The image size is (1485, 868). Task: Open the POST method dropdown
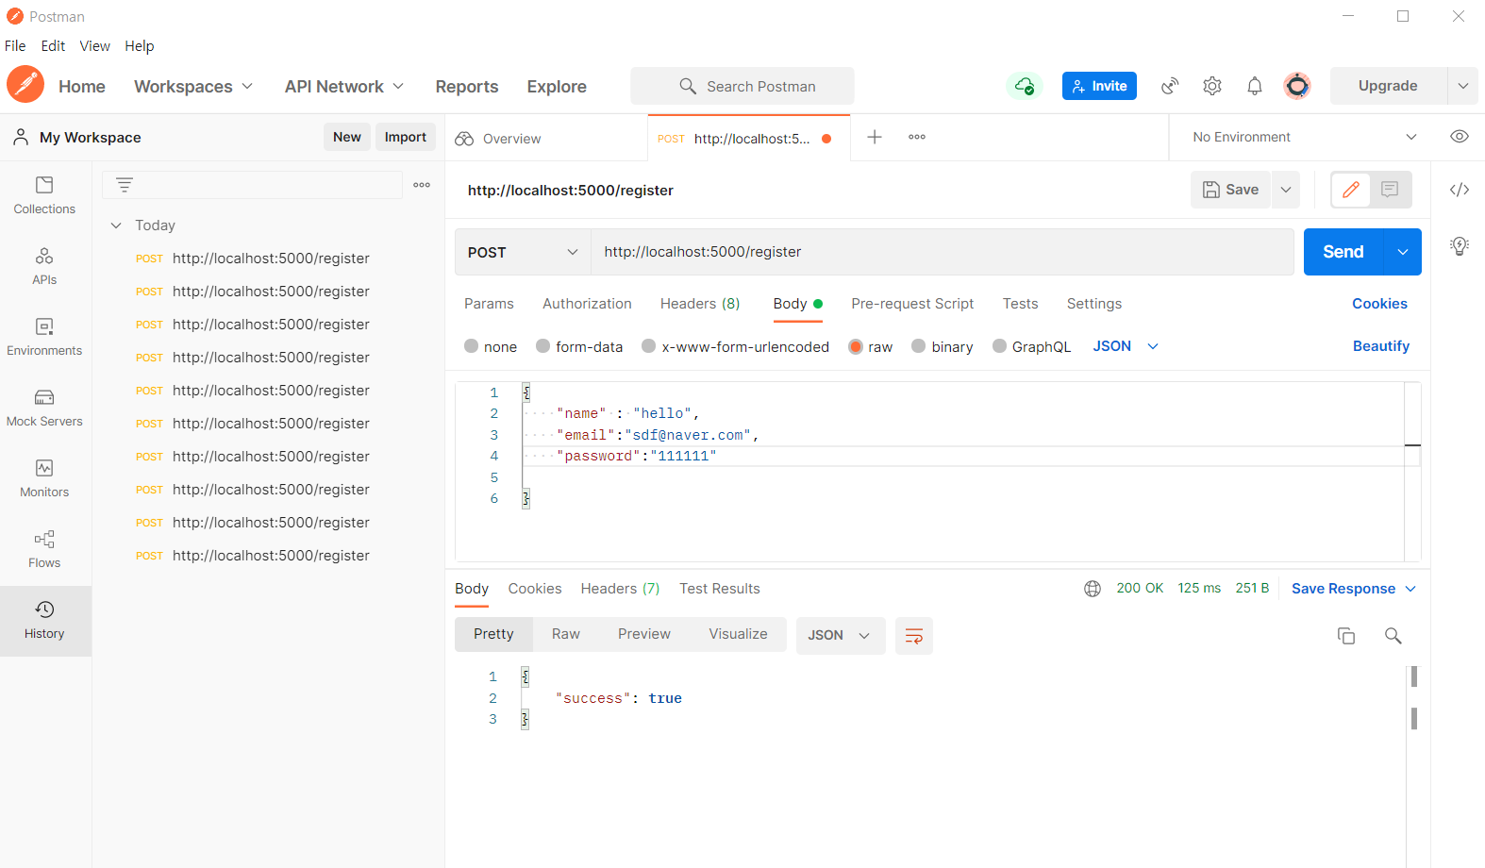(x=523, y=252)
